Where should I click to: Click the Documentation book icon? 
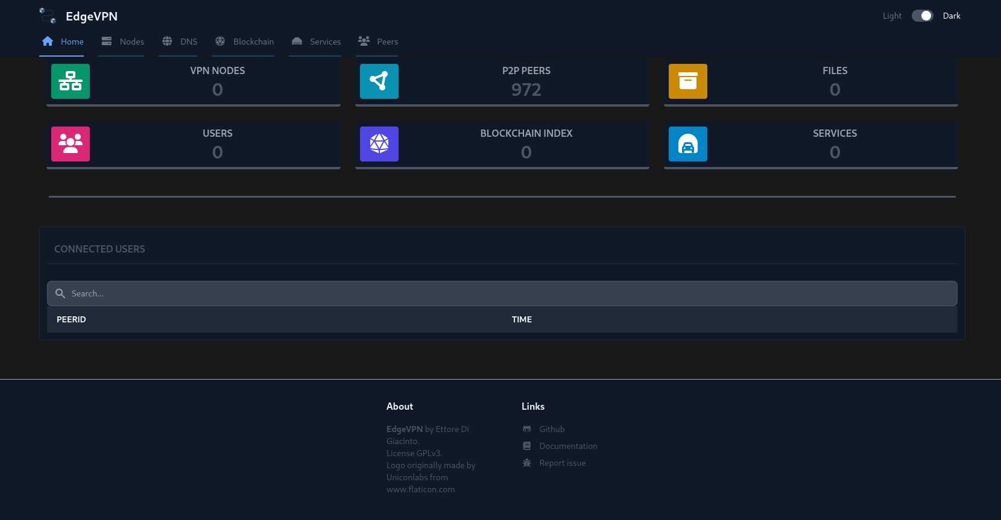click(527, 446)
